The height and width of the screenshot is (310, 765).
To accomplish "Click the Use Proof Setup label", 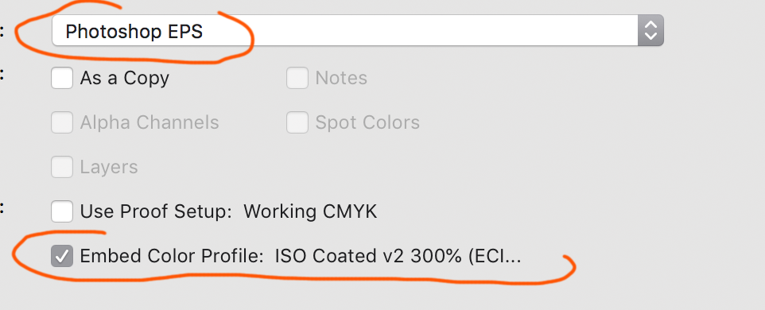I will [156, 211].
